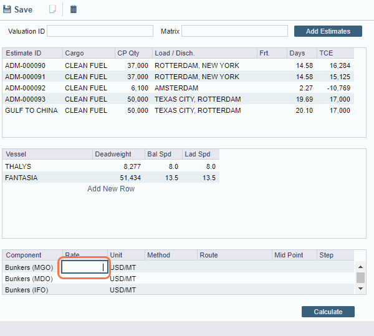Click the new document icon
The image size is (374, 336).
coord(52,9)
